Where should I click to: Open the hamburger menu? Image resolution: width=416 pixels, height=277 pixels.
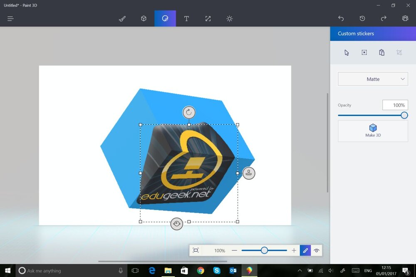(10, 19)
